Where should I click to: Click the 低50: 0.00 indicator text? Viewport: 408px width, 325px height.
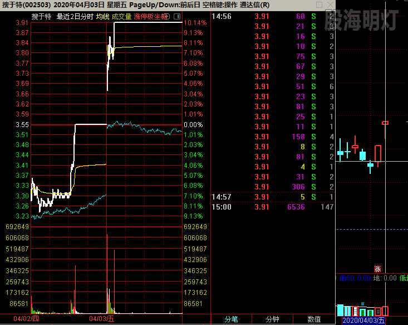click(x=355, y=278)
